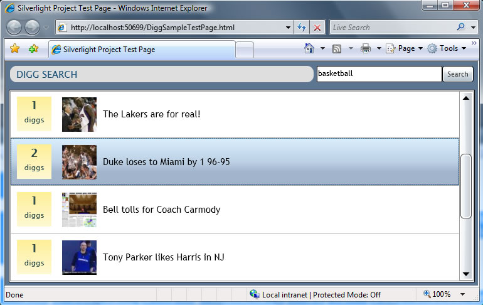Expand the Print options dropdown arrow
The width and height of the screenshot is (483, 305).
pyautogui.click(x=379, y=48)
